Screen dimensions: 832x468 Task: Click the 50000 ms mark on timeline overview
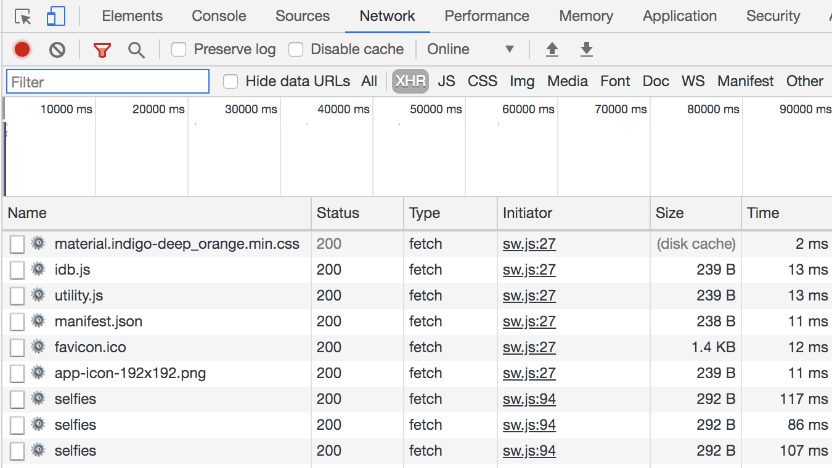click(x=436, y=110)
